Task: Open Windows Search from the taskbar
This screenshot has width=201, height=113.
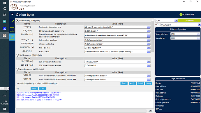Action: [4, 9]
